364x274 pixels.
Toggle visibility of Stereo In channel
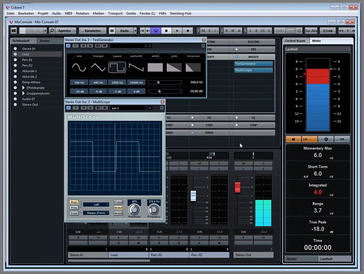tap(15, 49)
